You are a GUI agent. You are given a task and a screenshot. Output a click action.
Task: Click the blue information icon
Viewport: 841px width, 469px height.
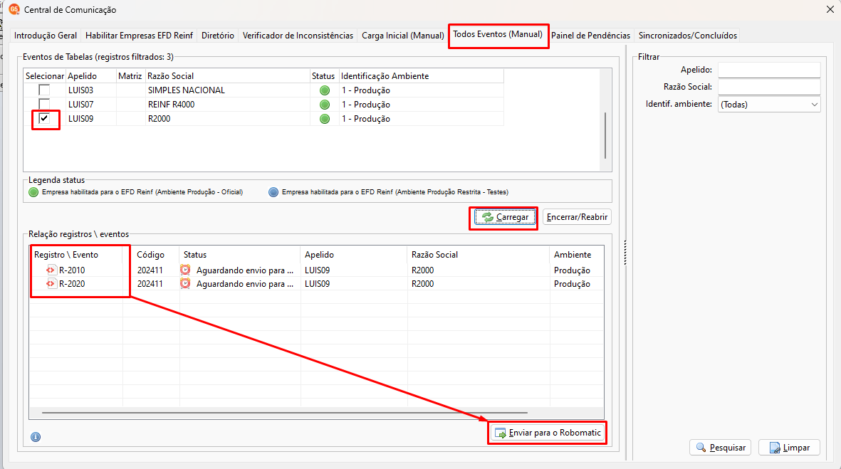36,437
